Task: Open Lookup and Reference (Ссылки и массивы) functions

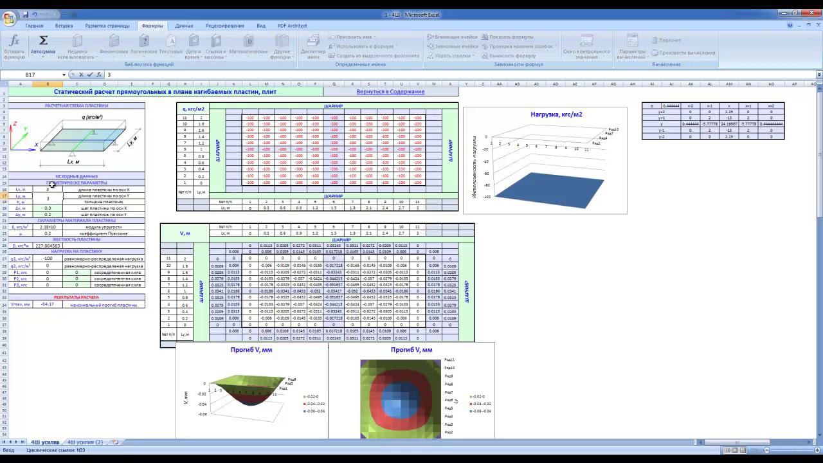Action: click(215, 47)
